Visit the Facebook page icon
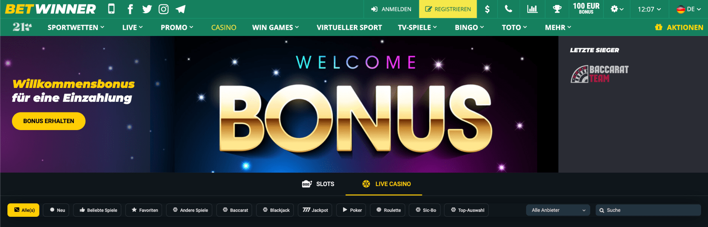 pyautogui.click(x=130, y=9)
